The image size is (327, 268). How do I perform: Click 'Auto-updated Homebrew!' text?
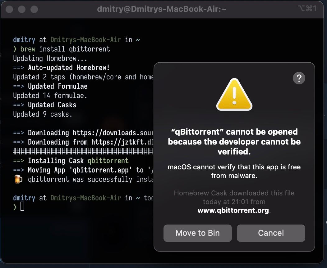pyautogui.click(x=69, y=68)
